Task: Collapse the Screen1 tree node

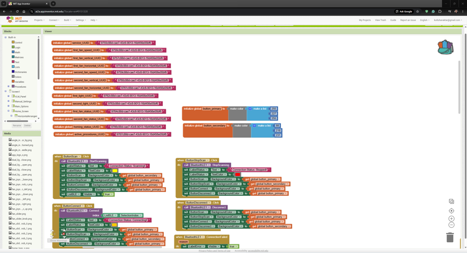Action: click(5, 91)
